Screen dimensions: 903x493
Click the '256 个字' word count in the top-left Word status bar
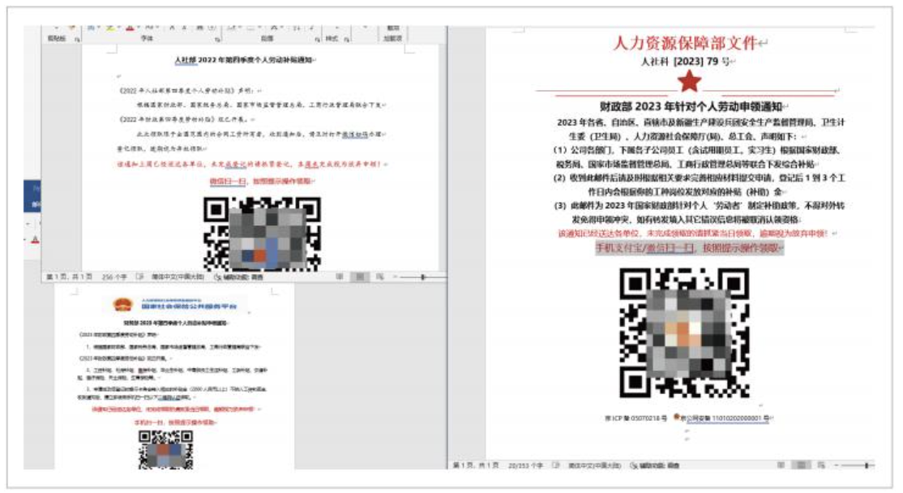[x=114, y=277]
